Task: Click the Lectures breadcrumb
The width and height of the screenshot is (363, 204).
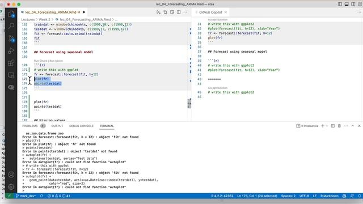Action: pos(28,19)
